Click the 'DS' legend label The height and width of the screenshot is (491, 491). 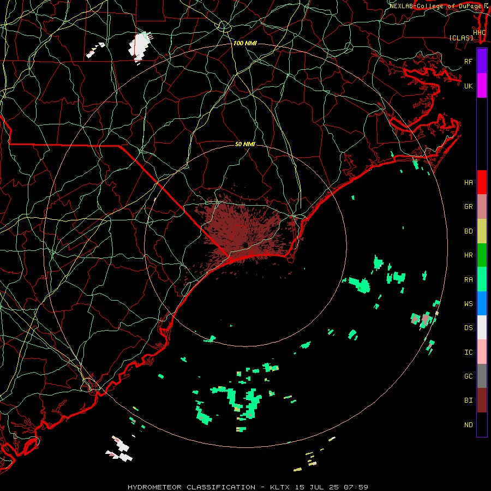click(x=468, y=328)
